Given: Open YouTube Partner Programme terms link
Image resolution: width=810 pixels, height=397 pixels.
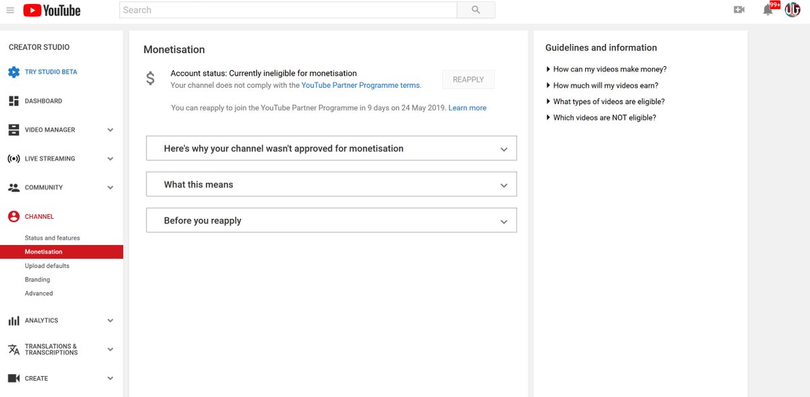Looking at the screenshot, I should click(360, 86).
